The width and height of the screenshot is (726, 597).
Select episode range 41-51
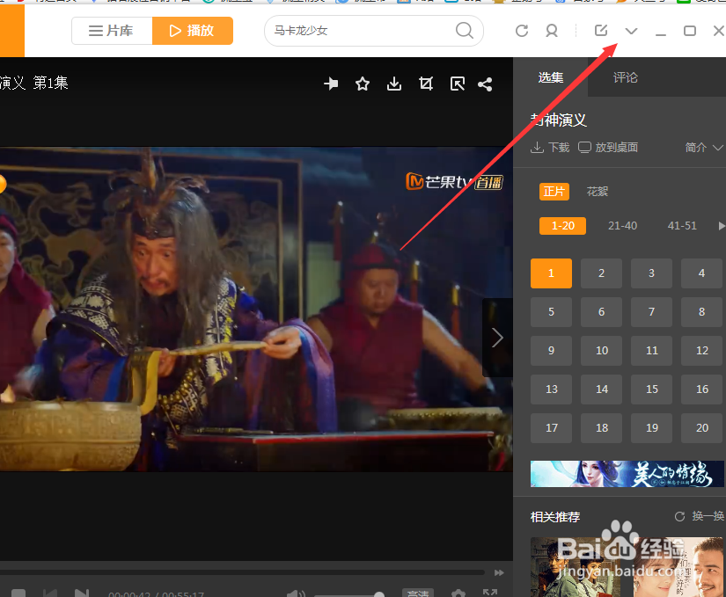682,226
